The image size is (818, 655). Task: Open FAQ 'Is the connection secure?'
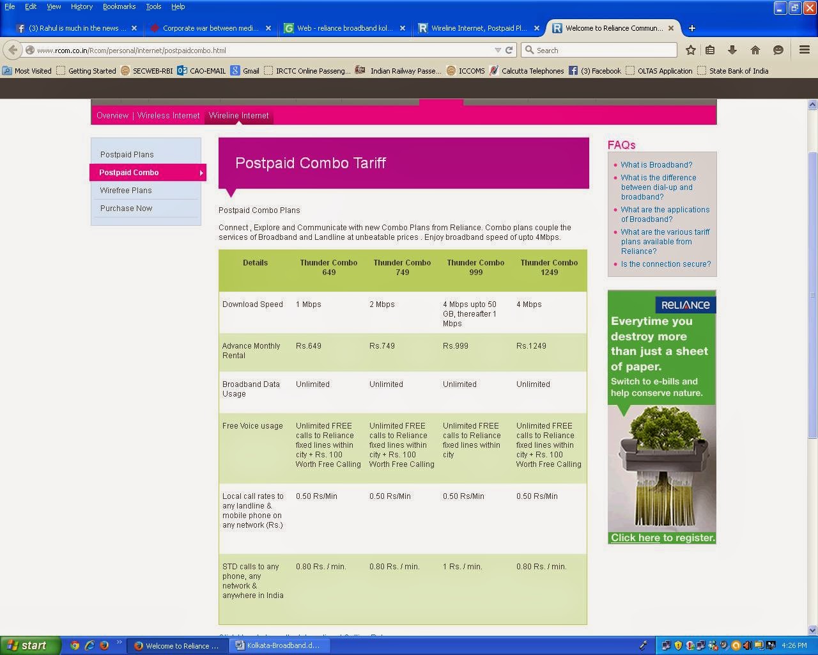tap(665, 264)
